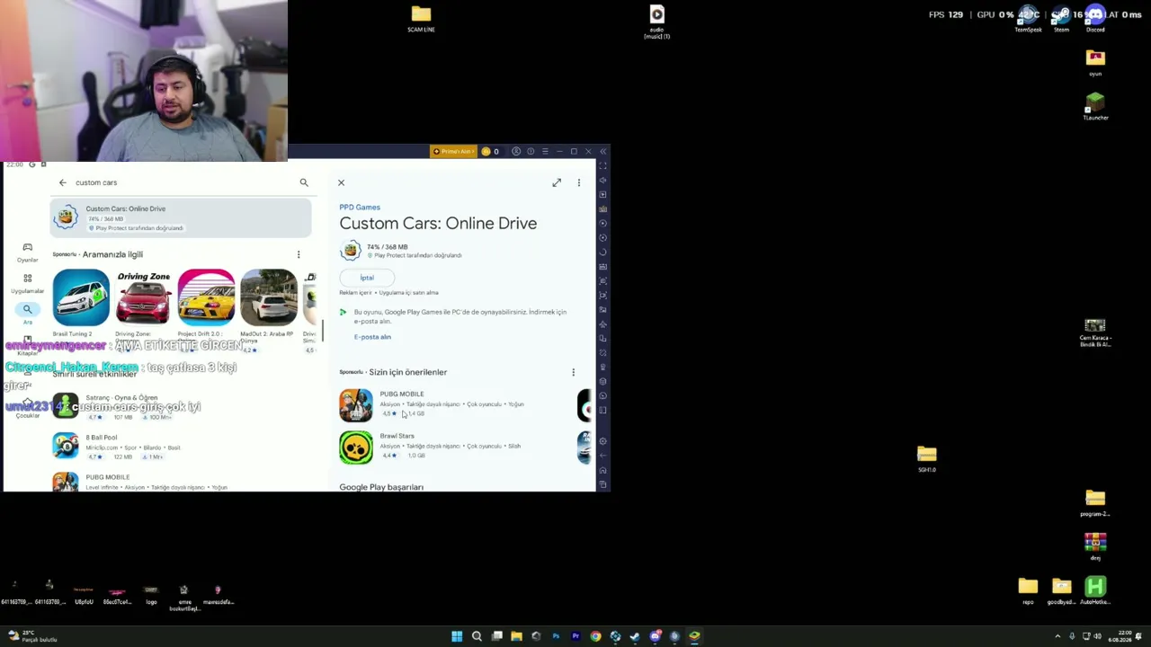The image size is (1151, 647).
Task: Show hidden system tray icons
Action: [1057, 636]
